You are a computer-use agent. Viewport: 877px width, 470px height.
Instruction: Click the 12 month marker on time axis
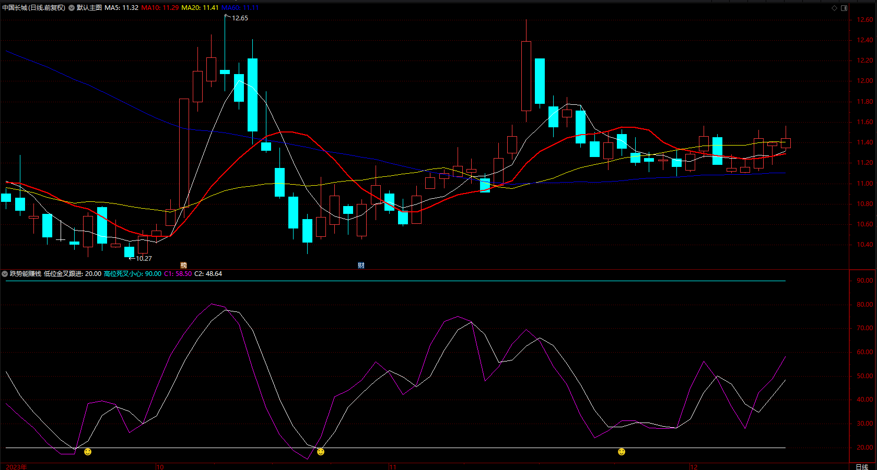[694, 467]
